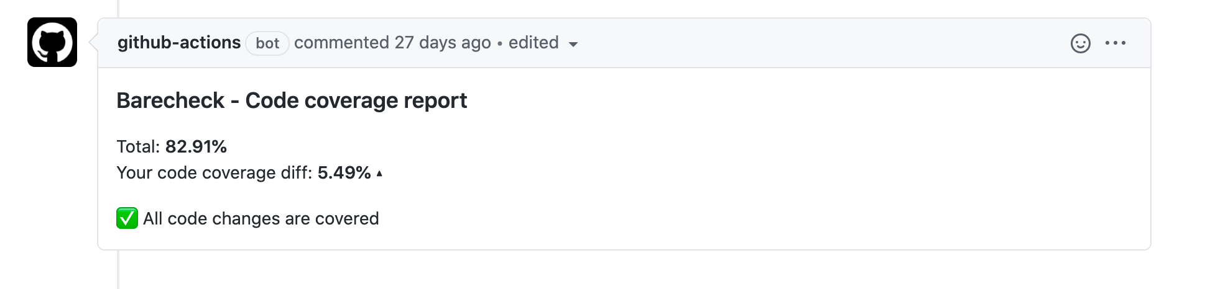Click the All code changes are covered text
Viewport: 1215px width, 289px height.
coord(261,218)
